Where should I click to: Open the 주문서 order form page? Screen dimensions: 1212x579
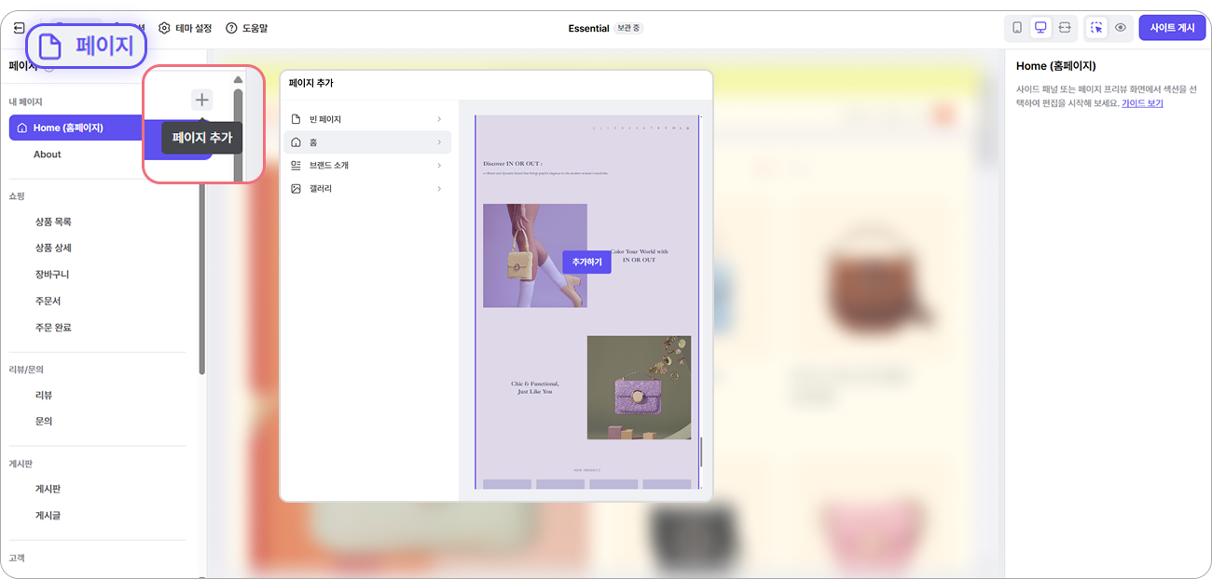48,301
